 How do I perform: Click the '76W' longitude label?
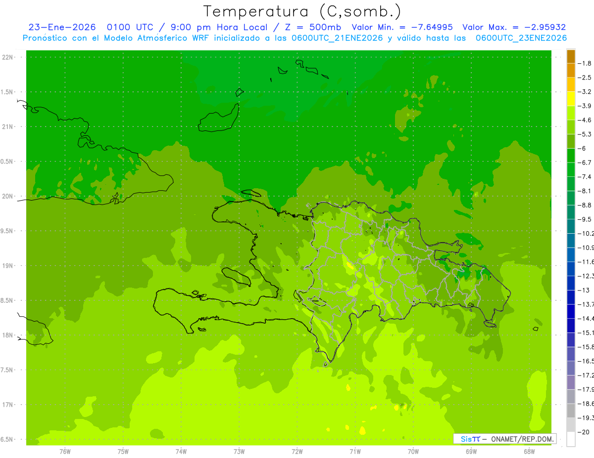[x=65, y=451]
